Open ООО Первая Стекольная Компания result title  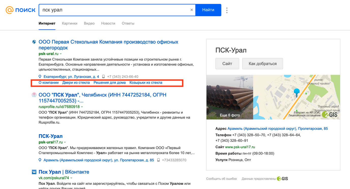point(108,45)
